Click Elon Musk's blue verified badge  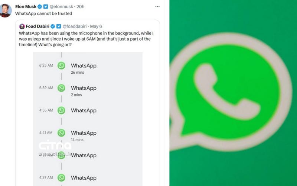pos(40,7)
